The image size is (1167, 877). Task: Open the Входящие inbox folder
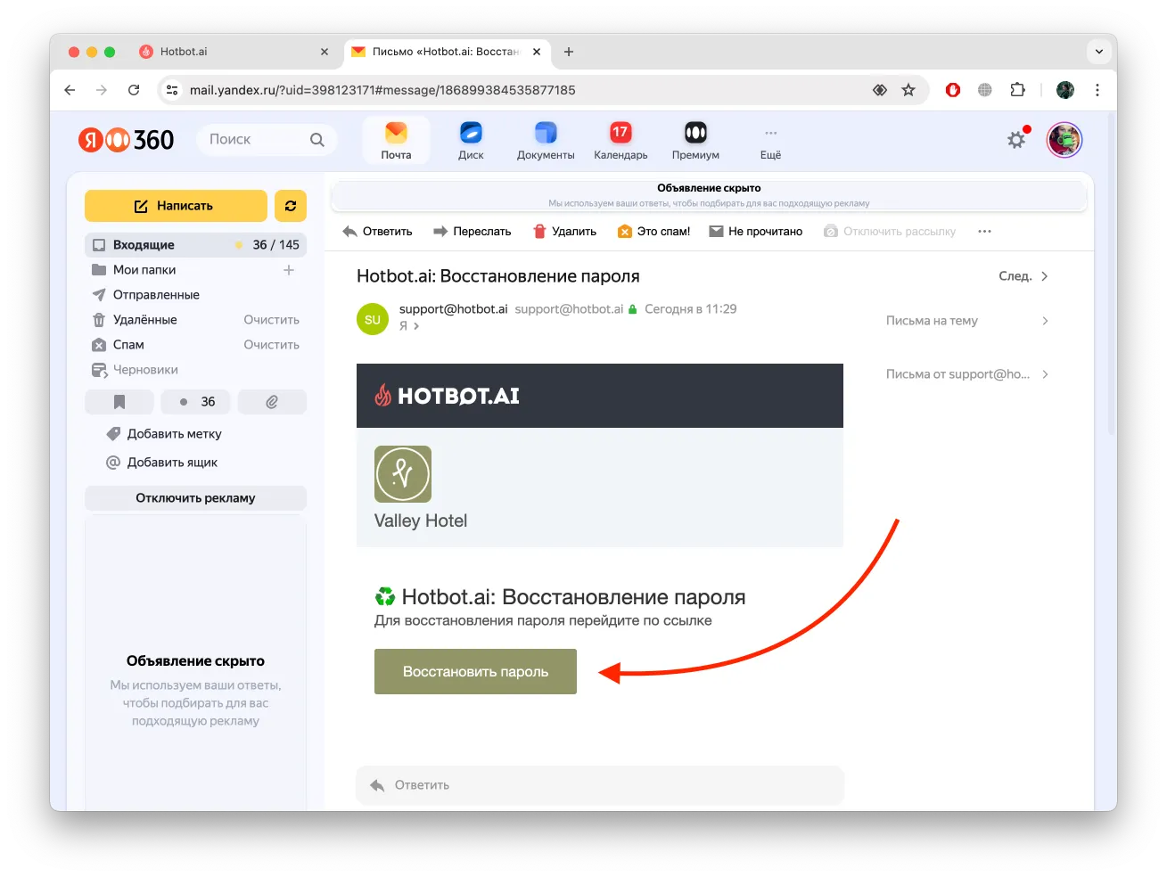coord(195,244)
